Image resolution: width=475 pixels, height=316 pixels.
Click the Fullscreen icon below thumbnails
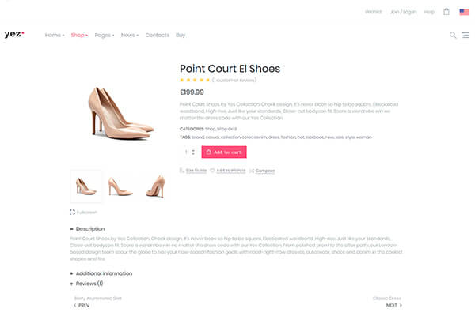tap(72, 212)
